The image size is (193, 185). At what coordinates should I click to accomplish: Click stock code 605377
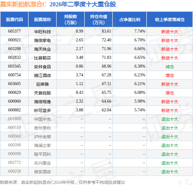click(14, 31)
